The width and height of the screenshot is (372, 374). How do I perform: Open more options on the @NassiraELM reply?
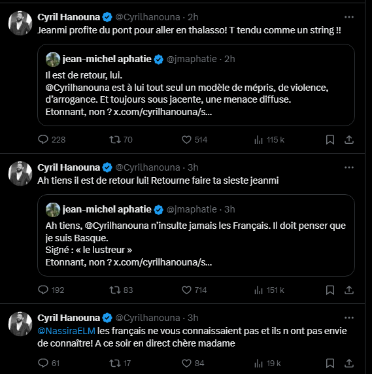pos(349,318)
